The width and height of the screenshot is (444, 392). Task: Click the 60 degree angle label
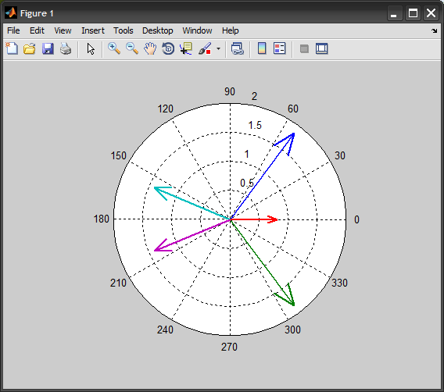(293, 109)
